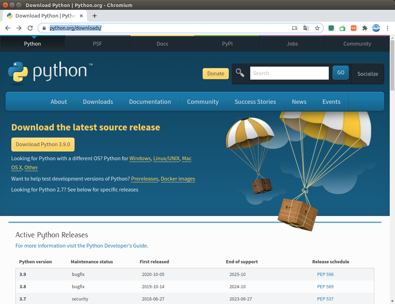Open a new tab with the plus button
The image size is (395, 304).
coord(95,16)
